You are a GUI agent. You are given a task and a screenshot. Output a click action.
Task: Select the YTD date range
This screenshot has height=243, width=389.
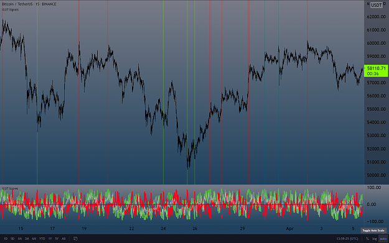click(x=42, y=239)
